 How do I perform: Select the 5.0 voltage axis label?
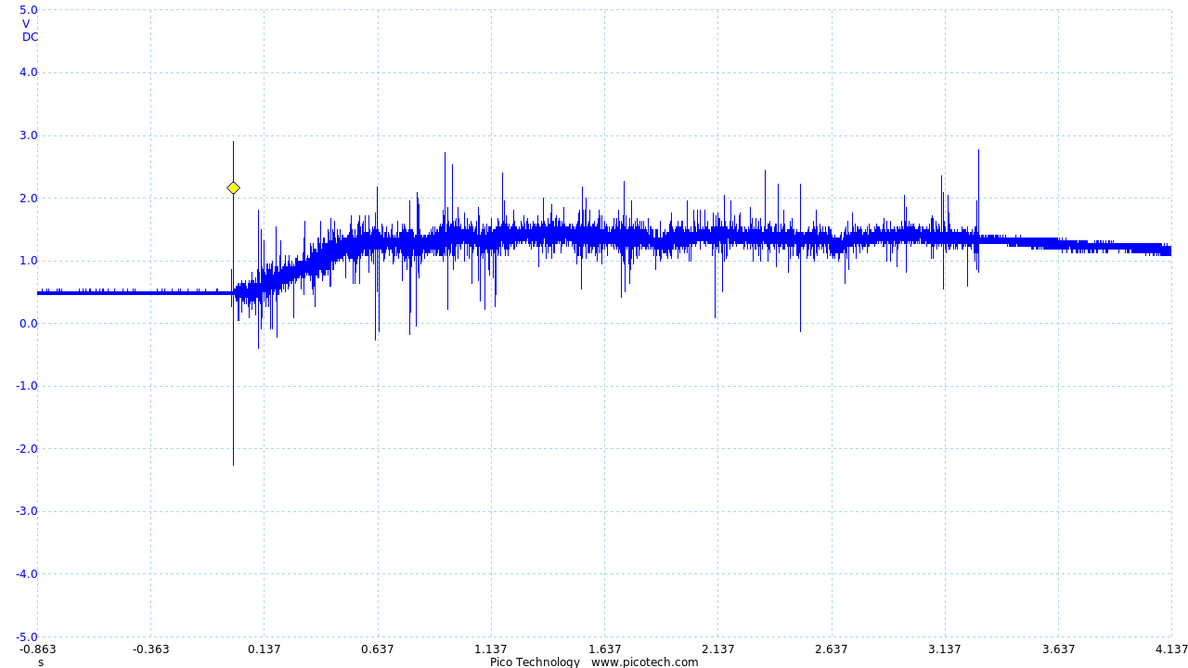tap(29, 10)
